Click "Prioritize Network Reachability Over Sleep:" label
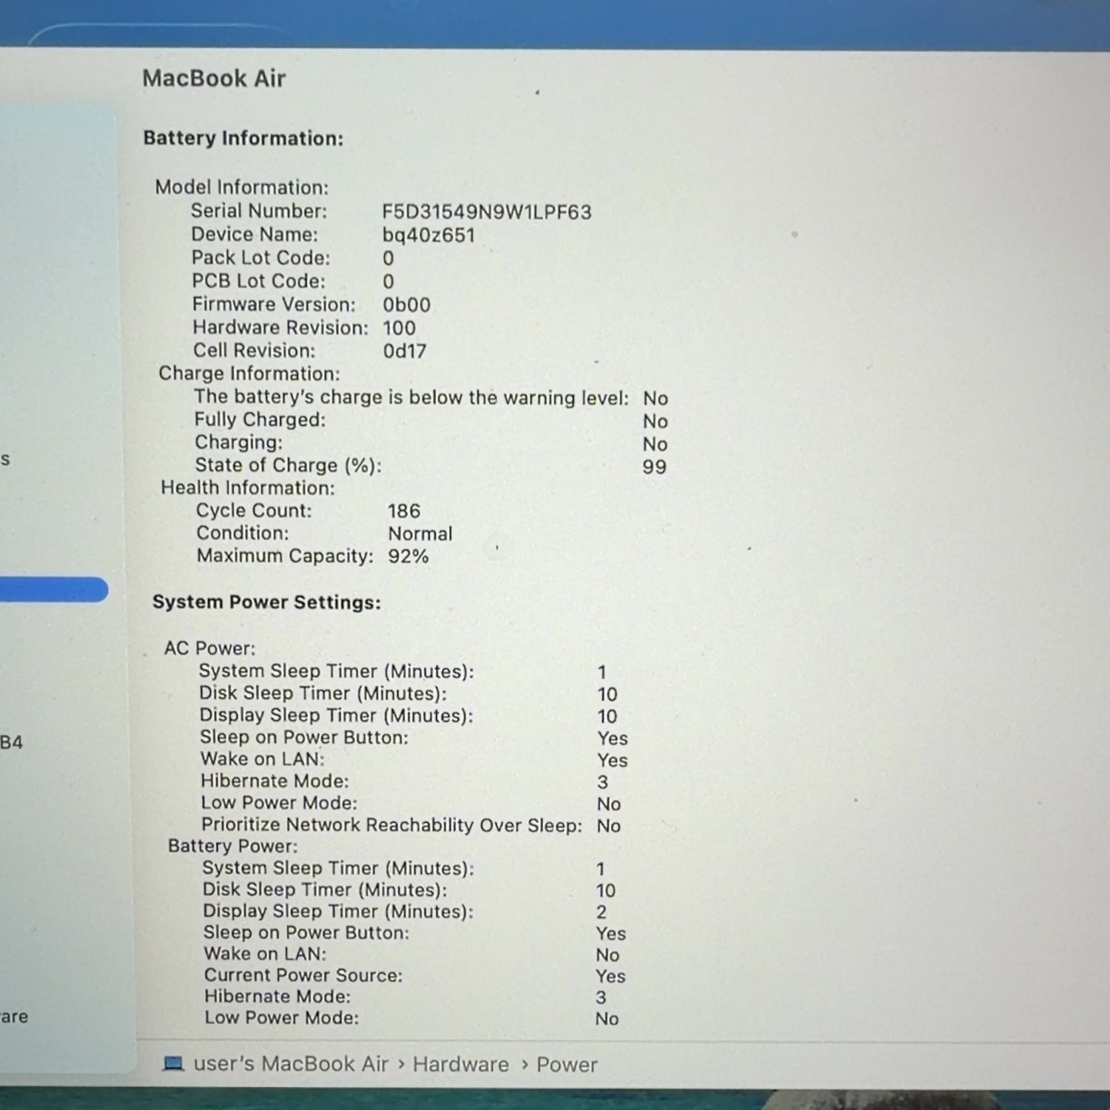 point(391,825)
